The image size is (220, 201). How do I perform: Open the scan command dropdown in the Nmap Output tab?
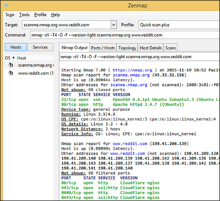139,57
